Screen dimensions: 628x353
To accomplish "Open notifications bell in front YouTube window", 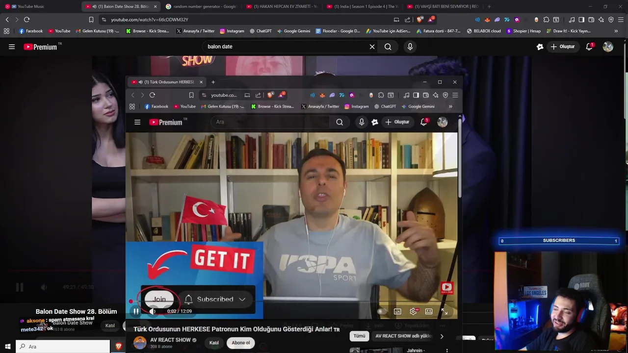I will pos(424,122).
